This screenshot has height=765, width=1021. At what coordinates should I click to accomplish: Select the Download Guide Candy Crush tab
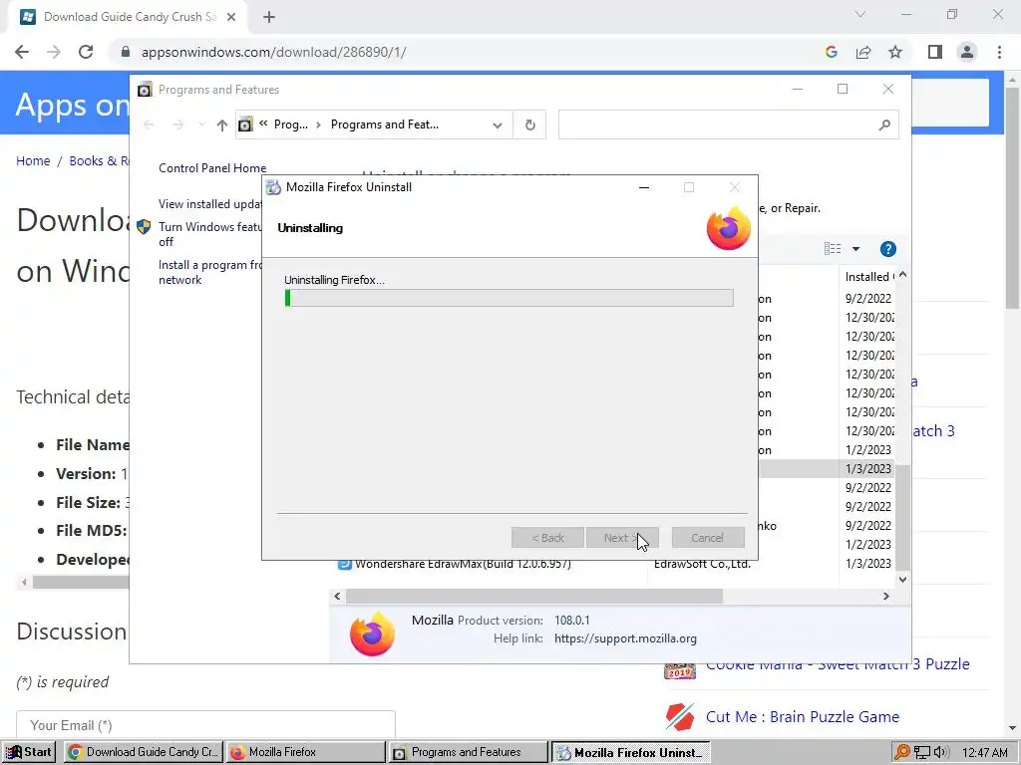pos(129,17)
